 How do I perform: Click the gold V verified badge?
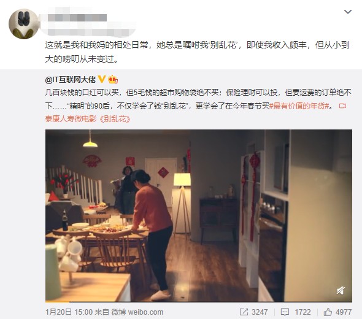tap(102, 79)
